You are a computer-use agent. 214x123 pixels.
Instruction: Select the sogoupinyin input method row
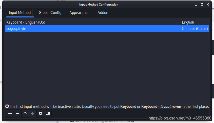tap(107, 29)
